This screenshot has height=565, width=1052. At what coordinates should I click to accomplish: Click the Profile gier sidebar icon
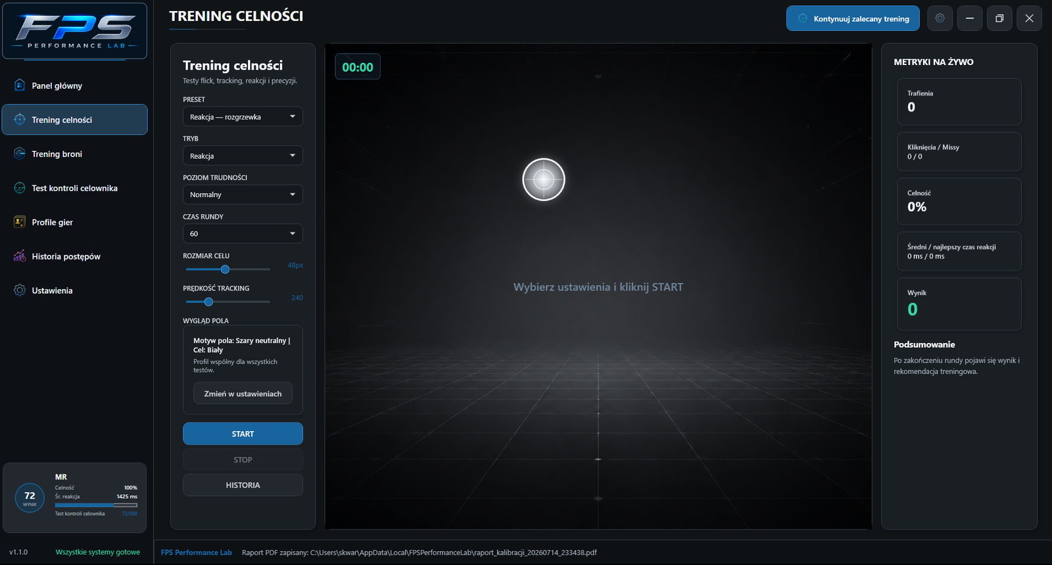[20, 222]
